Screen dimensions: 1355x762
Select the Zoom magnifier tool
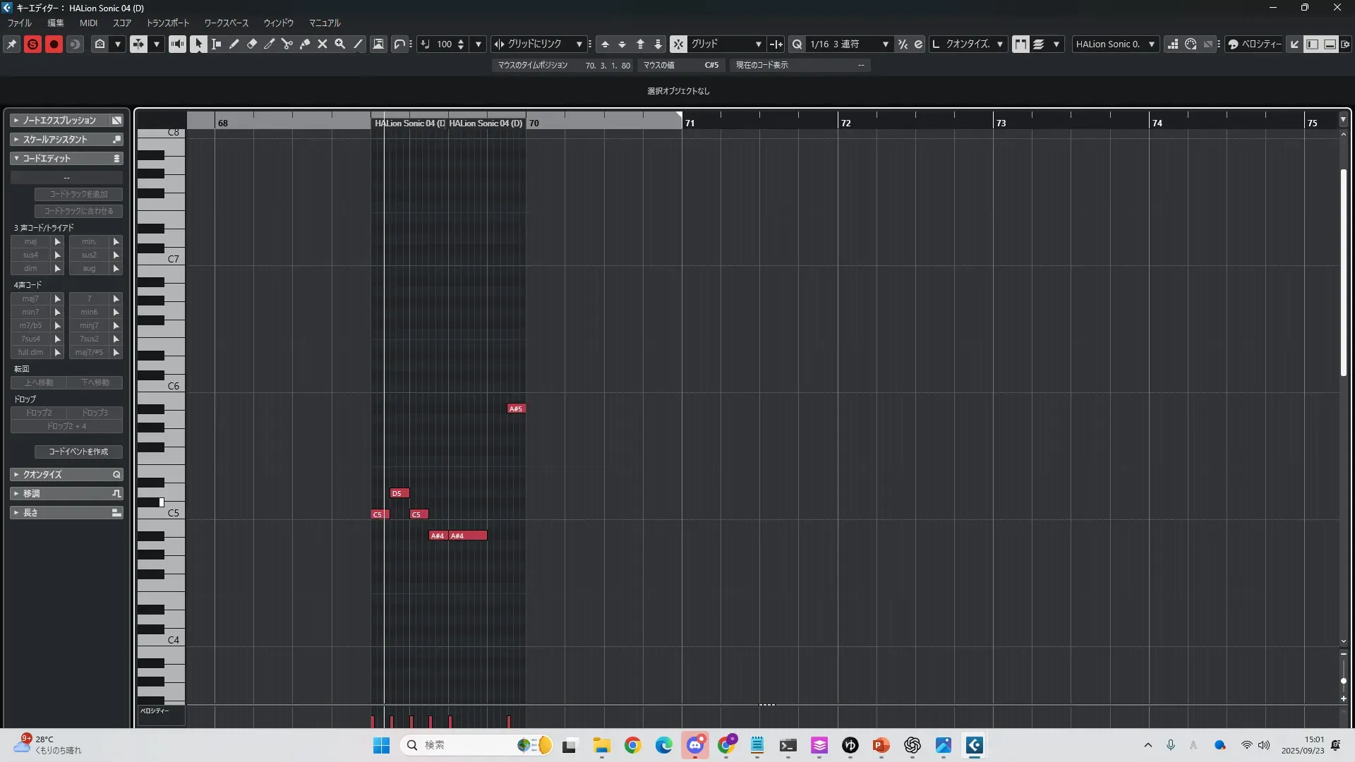(340, 44)
